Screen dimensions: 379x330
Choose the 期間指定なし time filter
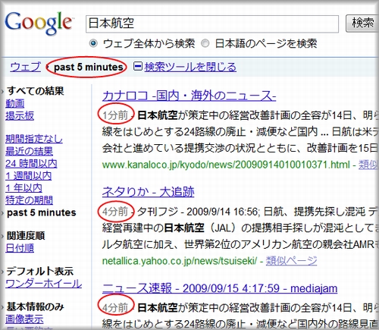pyautogui.click(x=34, y=139)
